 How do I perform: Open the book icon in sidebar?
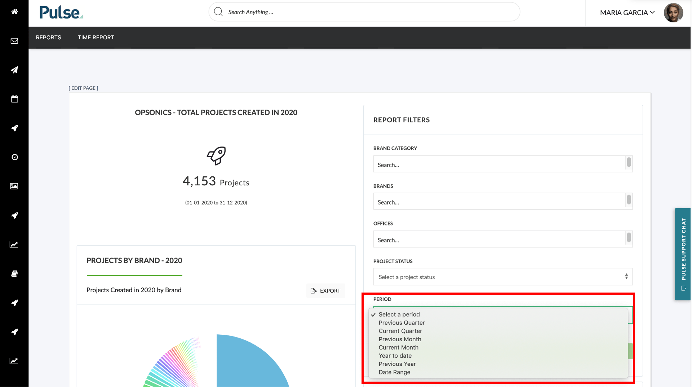pos(14,273)
